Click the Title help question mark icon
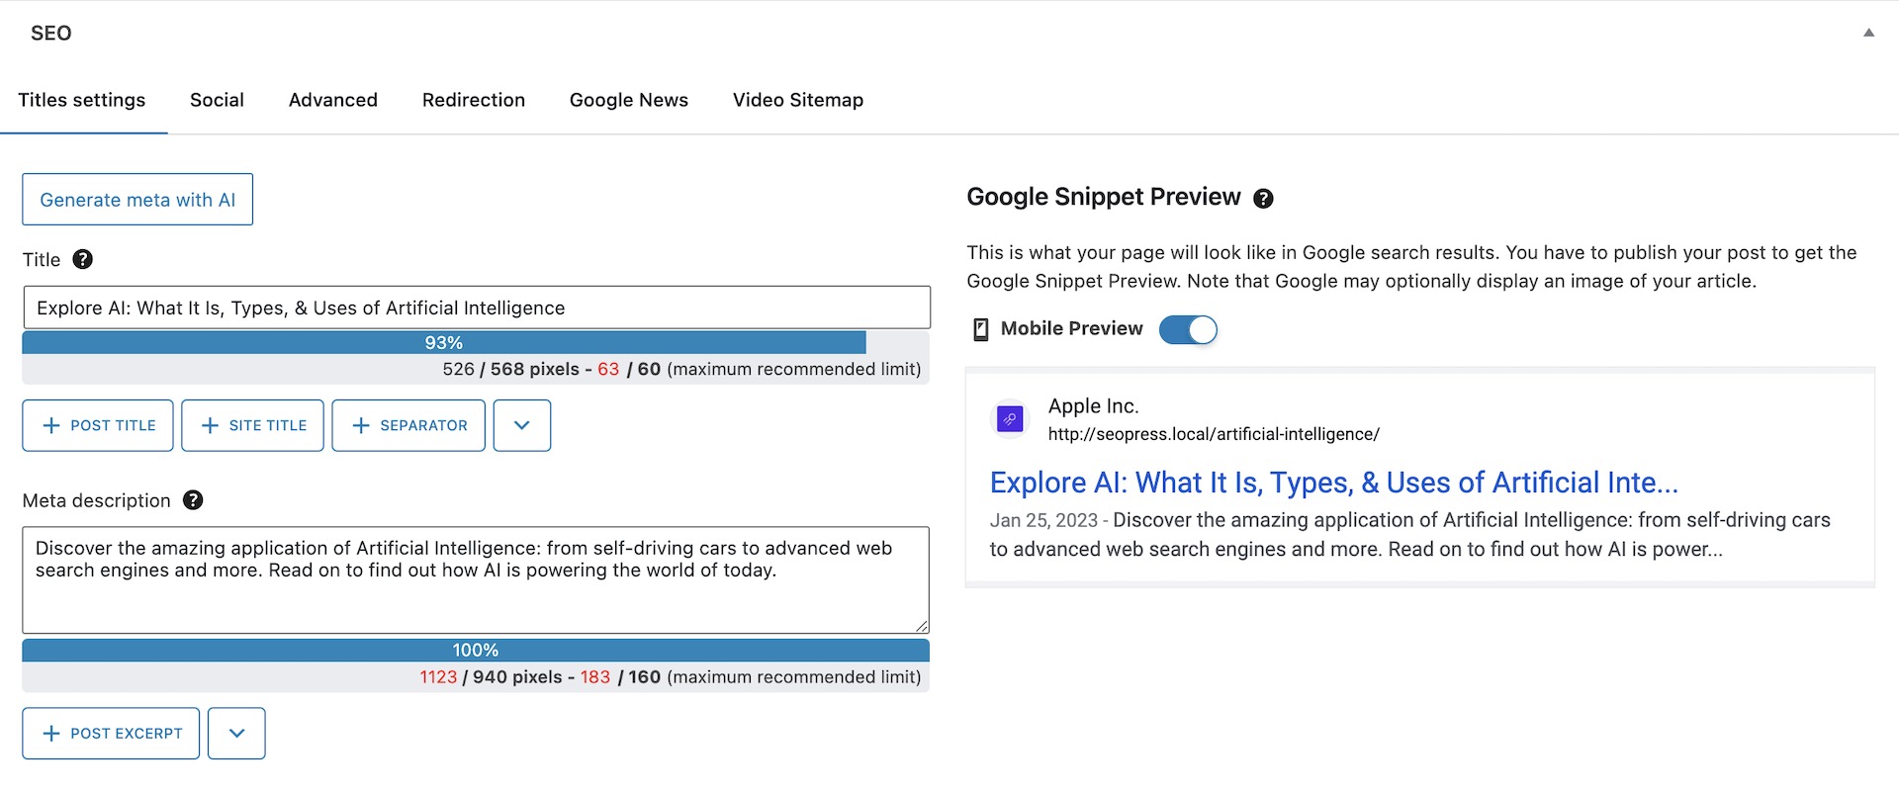 [x=83, y=259]
